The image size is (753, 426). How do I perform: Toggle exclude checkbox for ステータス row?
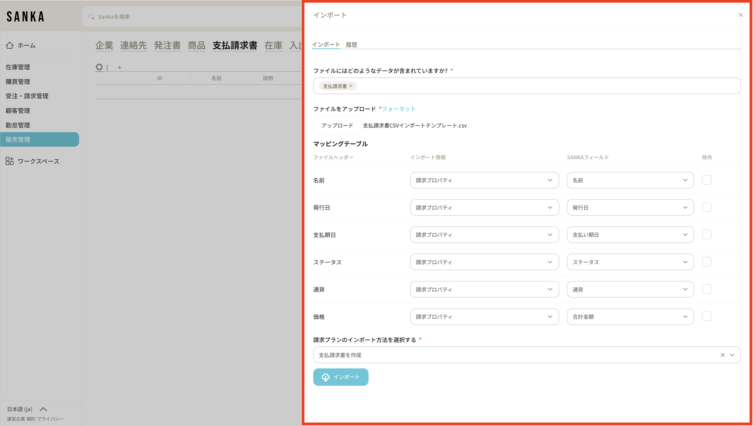(706, 262)
